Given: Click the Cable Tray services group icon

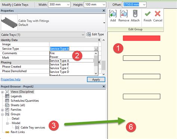Looking at the screenshot, I should click(x=17, y=127).
